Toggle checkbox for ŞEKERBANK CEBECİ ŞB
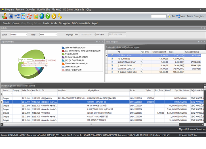 pyautogui.click(x=112, y=69)
